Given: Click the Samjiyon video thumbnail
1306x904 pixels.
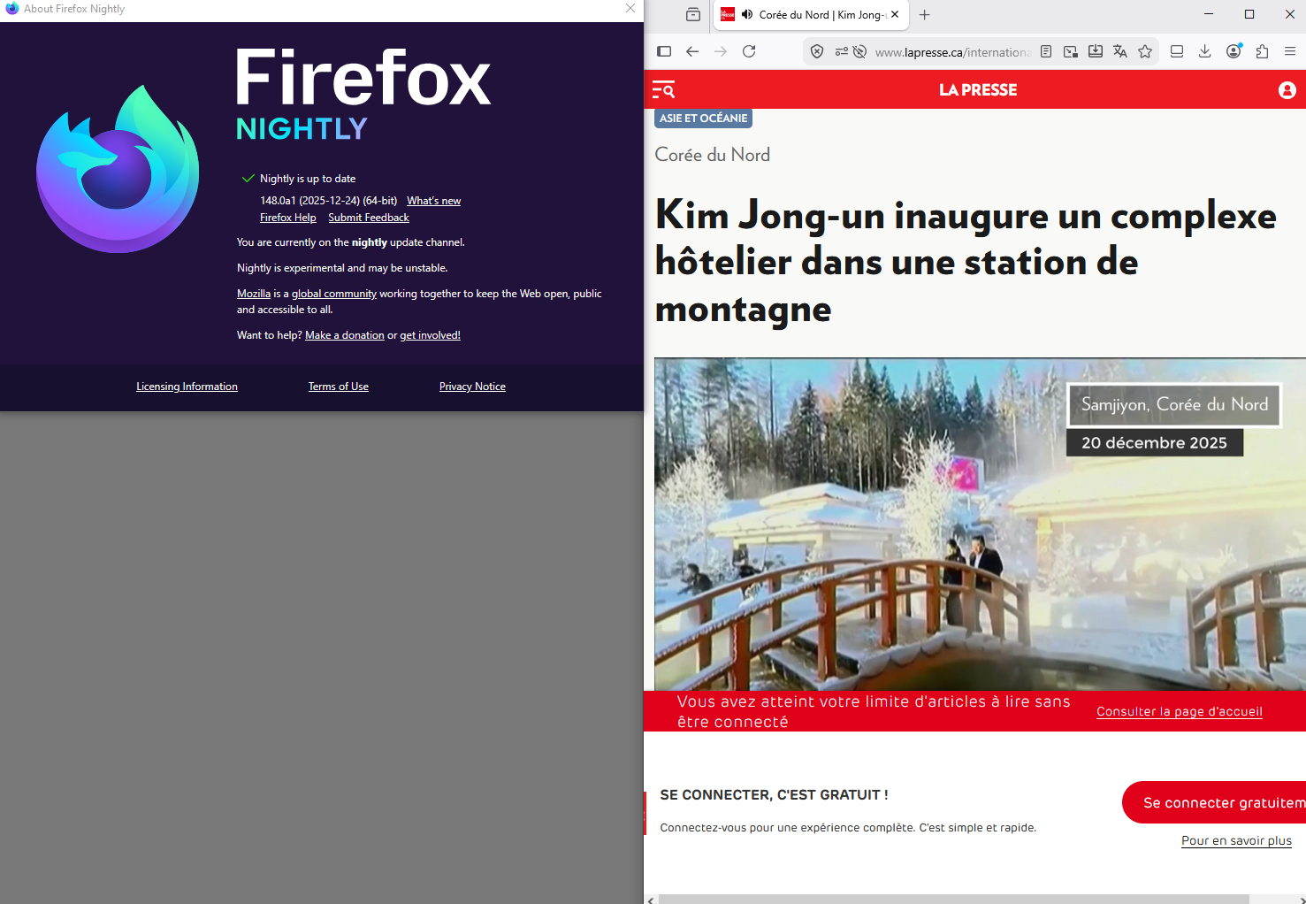Looking at the screenshot, I should click(980, 525).
